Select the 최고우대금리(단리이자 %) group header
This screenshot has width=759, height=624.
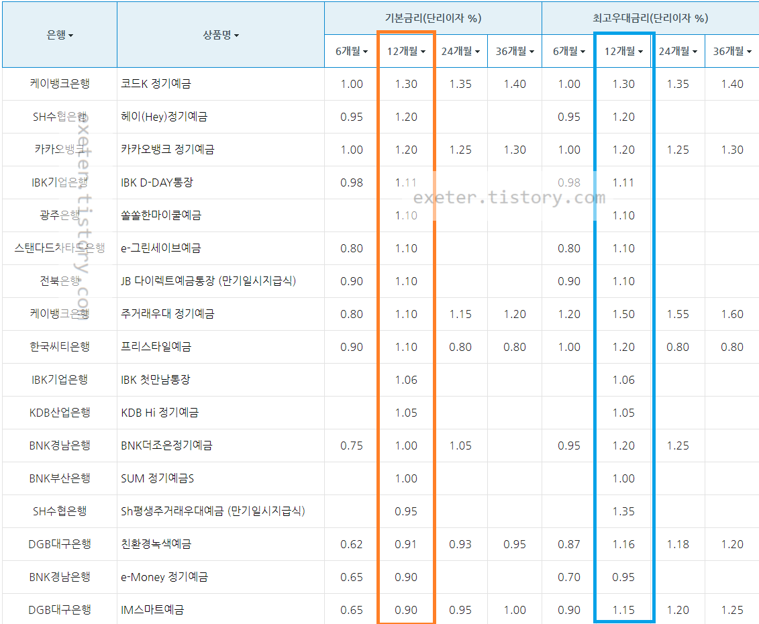tap(650, 18)
